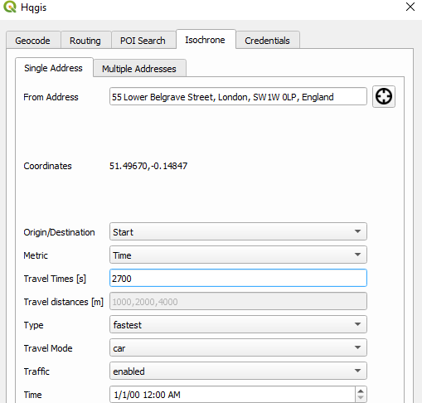Open the Type dropdown showing fastest

(x=238, y=324)
